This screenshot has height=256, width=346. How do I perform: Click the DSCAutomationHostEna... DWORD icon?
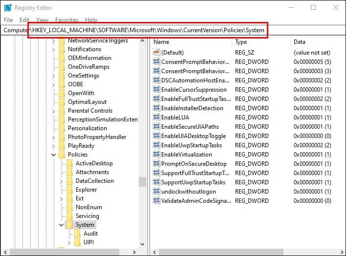pos(156,80)
